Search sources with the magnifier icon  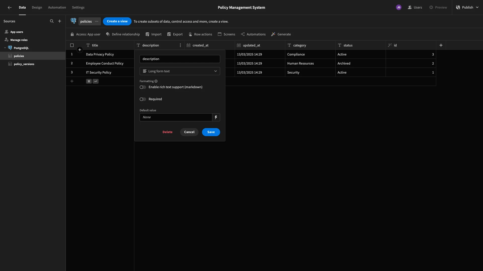pyautogui.click(x=52, y=21)
